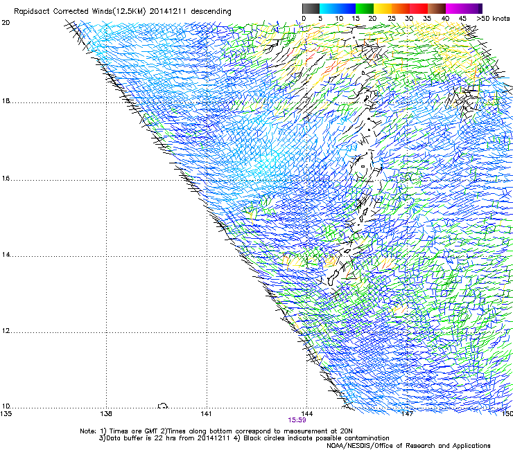Click longitude label '138' on bottom axis
513x450 pixels.
coord(106,414)
